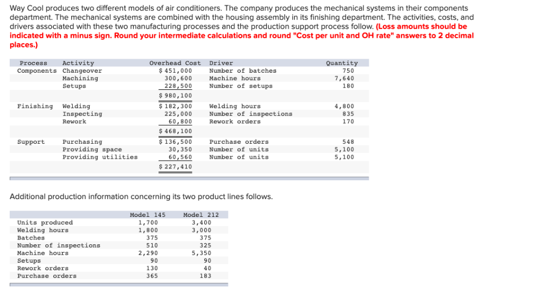Select the 'Support' process label
This screenshot has height=289, width=552.
tap(31, 142)
